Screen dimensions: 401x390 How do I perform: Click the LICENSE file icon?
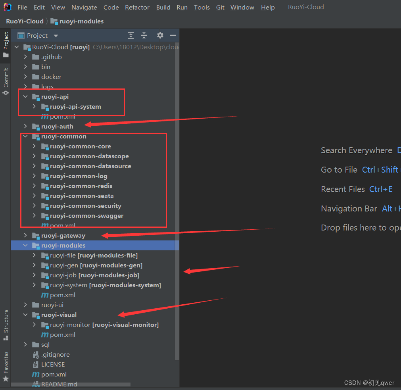(x=36, y=365)
